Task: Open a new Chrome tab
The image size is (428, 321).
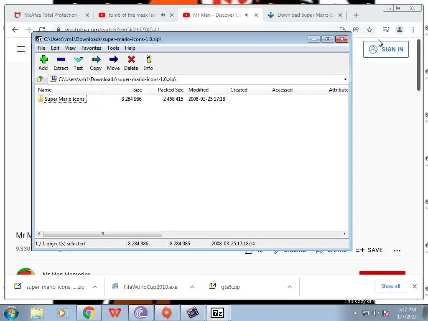Action: click(356, 15)
